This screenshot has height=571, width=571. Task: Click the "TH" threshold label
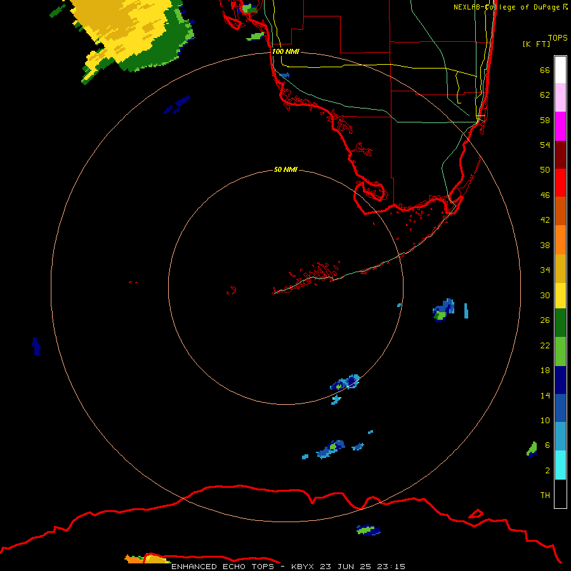pyautogui.click(x=545, y=496)
